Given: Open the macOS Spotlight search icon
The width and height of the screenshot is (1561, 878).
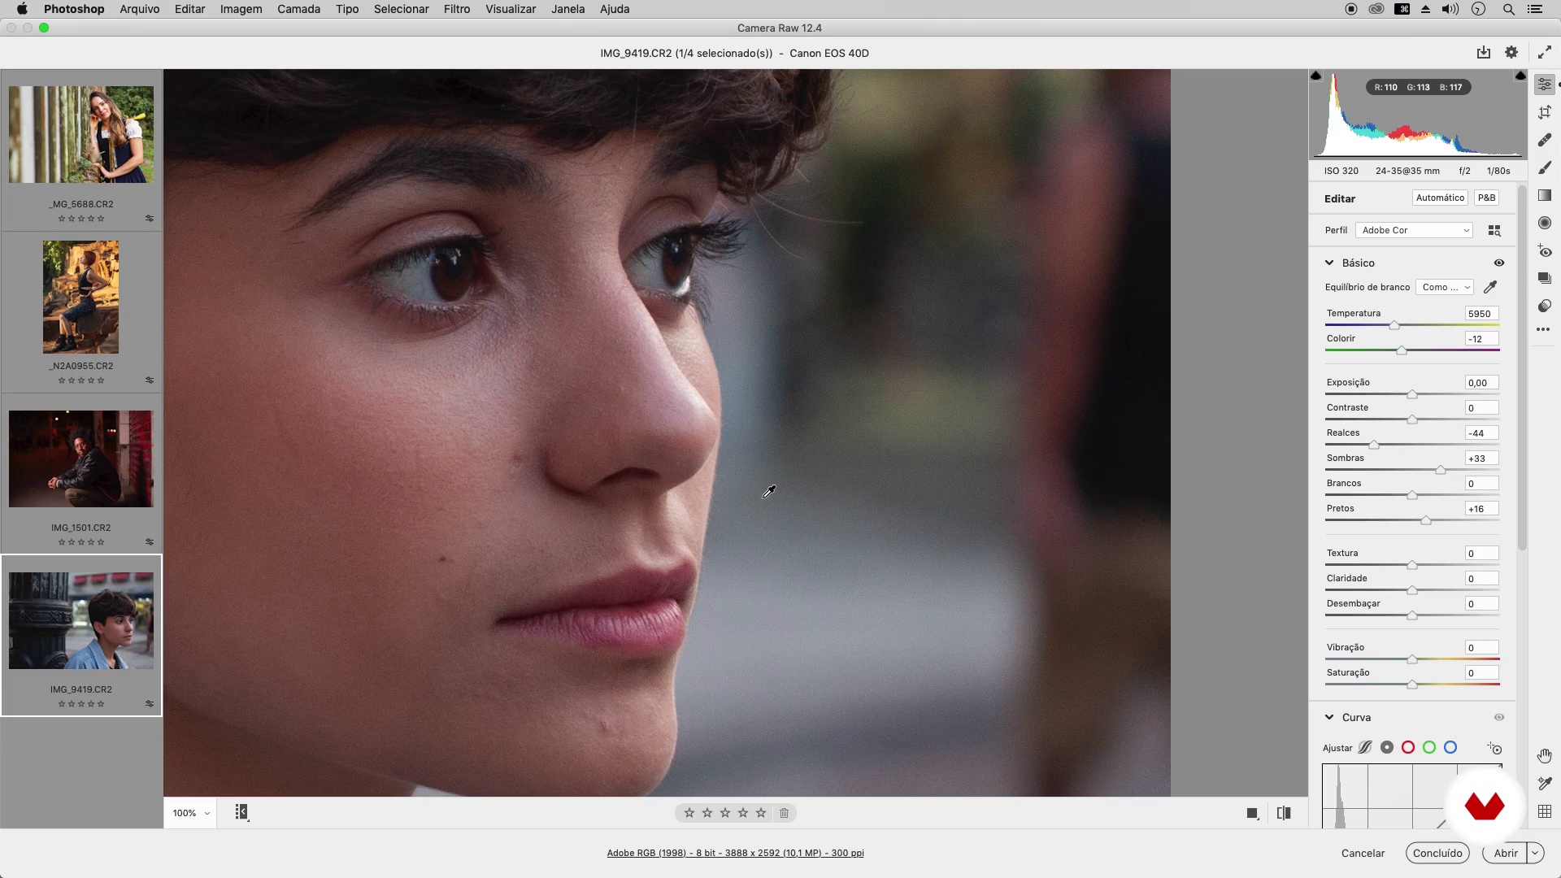Looking at the screenshot, I should [1508, 9].
